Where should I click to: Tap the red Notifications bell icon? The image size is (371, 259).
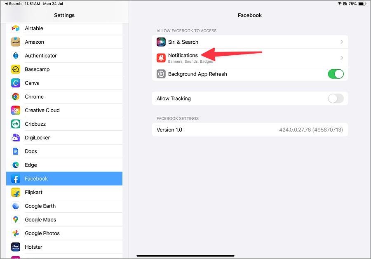coord(161,58)
